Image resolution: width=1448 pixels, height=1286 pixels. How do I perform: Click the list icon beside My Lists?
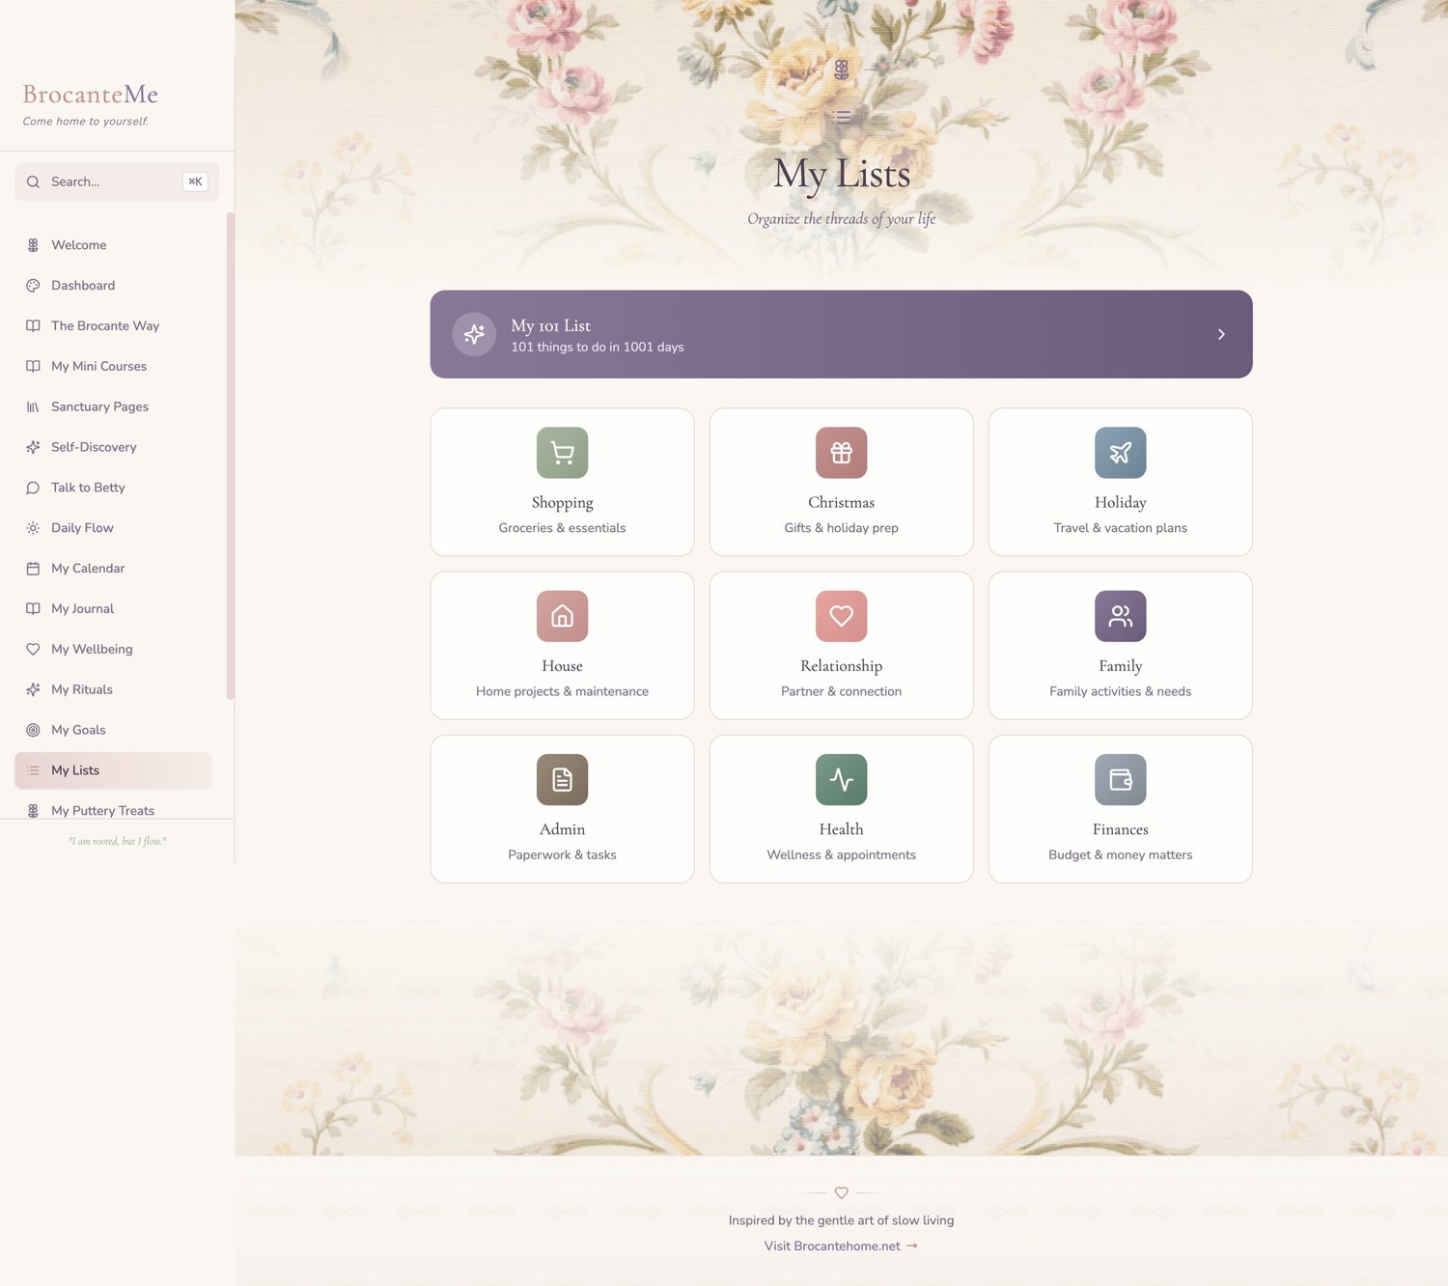[x=33, y=770]
